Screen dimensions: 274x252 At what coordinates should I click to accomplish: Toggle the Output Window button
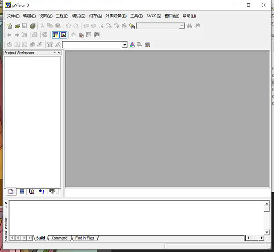(63, 35)
